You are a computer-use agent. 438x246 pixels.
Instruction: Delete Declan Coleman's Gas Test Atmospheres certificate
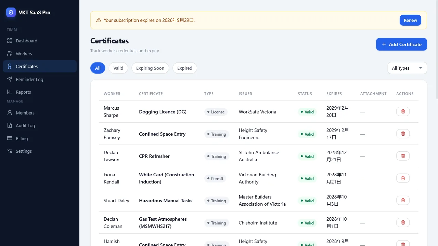click(x=403, y=222)
